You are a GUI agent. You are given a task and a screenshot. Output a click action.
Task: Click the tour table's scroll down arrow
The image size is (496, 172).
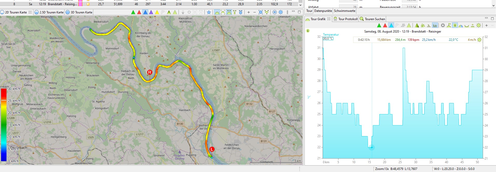click(301, 5)
